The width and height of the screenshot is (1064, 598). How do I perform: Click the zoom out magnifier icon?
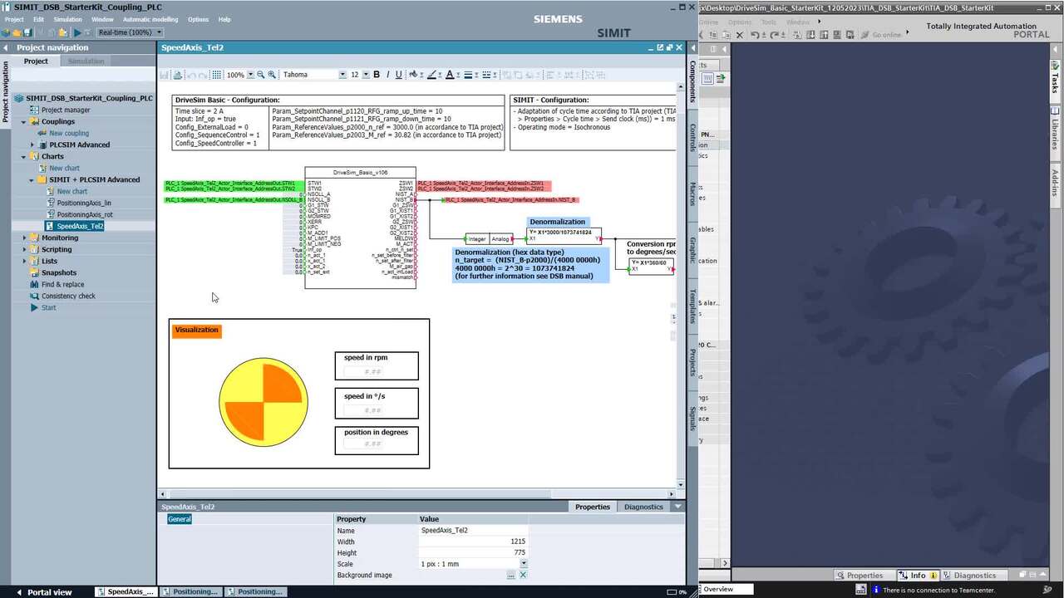pos(260,75)
